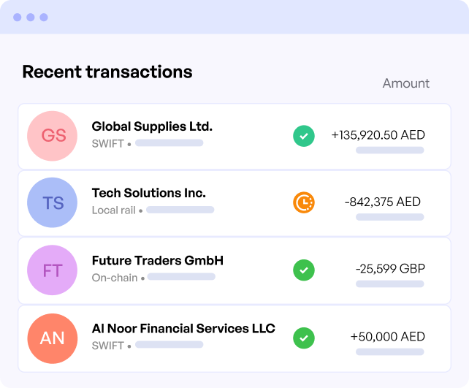Screen dimensions: 469x388
Task: Click Al Noor green checkmark status icon
Action: pos(304,338)
